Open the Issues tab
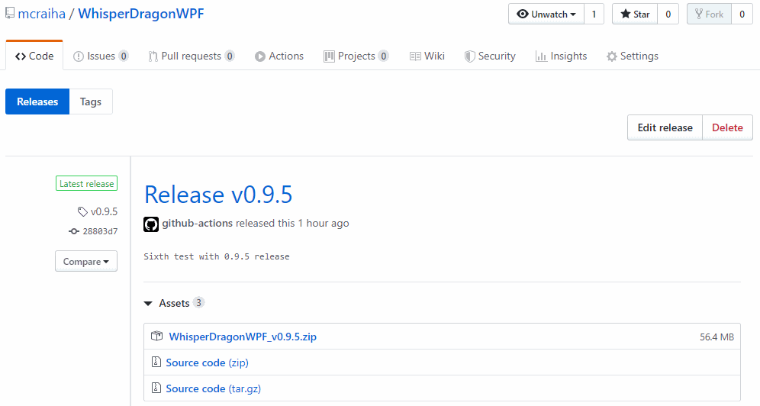The height and width of the screenshot is (406, 760). coord(101,56)
